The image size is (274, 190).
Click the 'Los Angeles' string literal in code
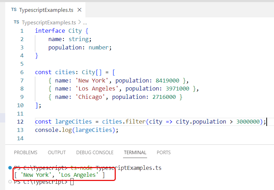point(97,88)
